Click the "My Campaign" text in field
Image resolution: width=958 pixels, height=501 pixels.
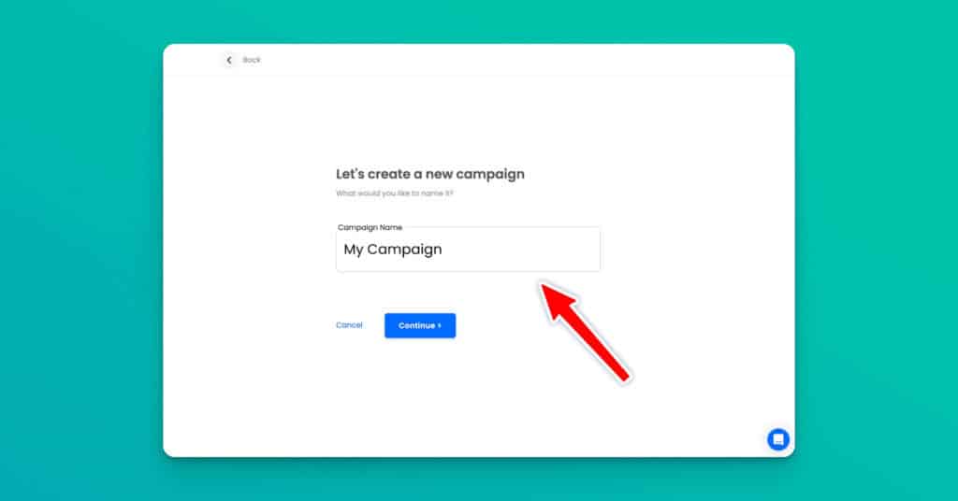393,250
